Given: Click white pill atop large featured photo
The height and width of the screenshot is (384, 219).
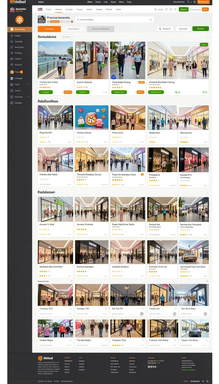Looking at the screenshot, I should click(x=194, y=45).
